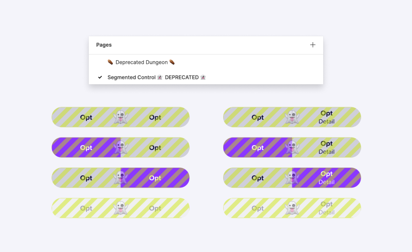Toggle purple left Opt in control without Detail

click(86, 148)
